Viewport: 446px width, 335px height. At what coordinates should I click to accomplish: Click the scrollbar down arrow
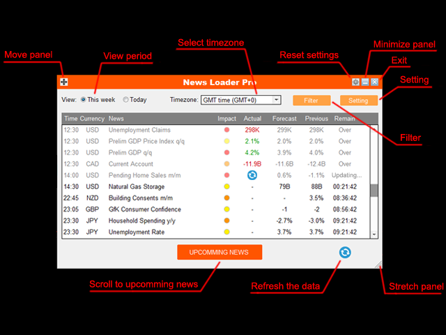tap(374, 234)
